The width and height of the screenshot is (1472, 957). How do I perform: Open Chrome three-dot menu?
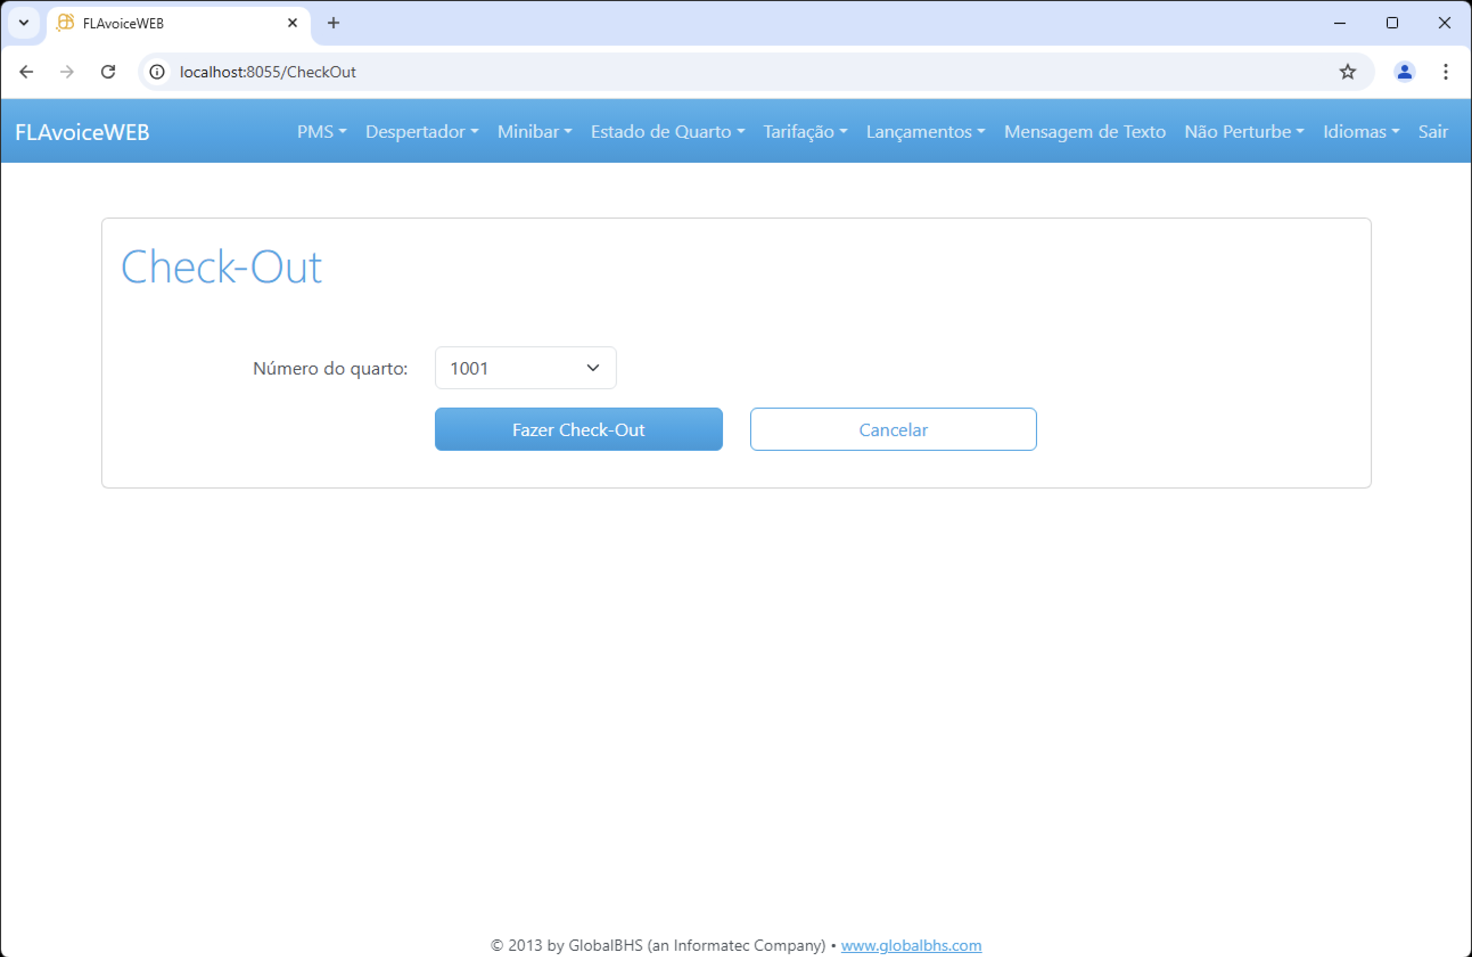pos(1445,72)
